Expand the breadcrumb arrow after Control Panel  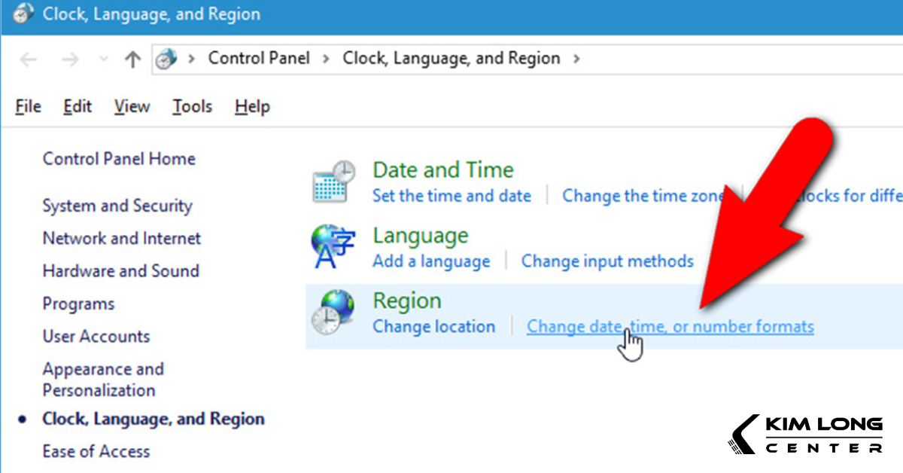327,58
